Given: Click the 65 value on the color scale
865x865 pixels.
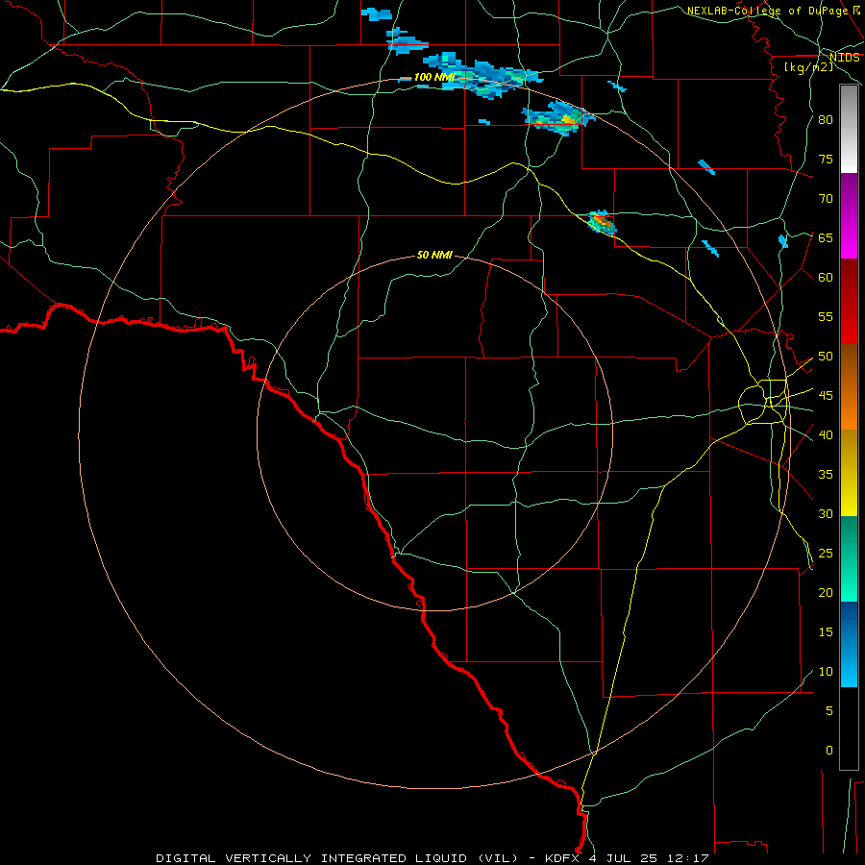Looking at the screenshot, I should point(826,237).
